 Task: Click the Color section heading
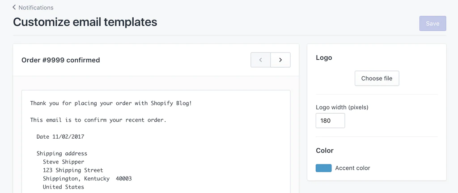pos(325,151)
